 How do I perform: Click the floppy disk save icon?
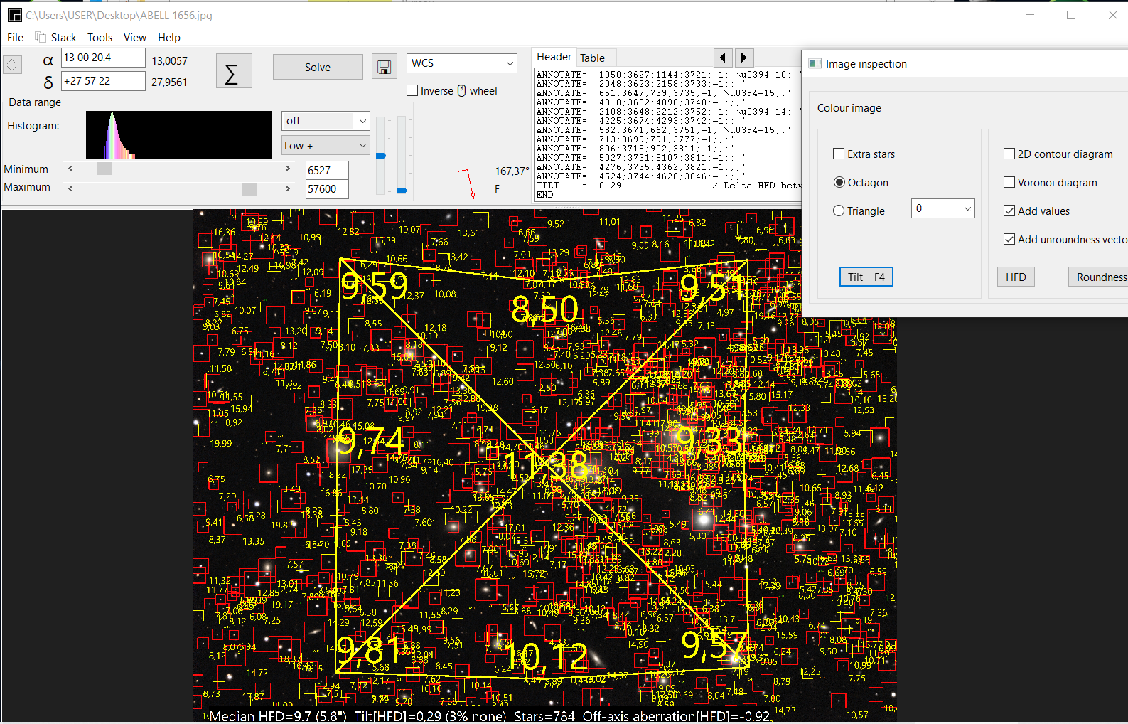point(384,68)
